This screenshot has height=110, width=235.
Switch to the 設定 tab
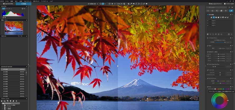click(23, 4)
